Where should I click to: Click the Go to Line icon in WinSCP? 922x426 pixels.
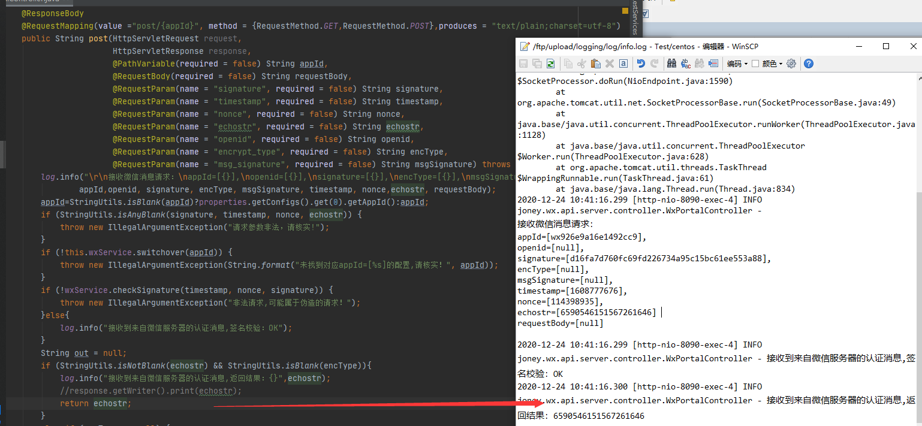(713, 64)
